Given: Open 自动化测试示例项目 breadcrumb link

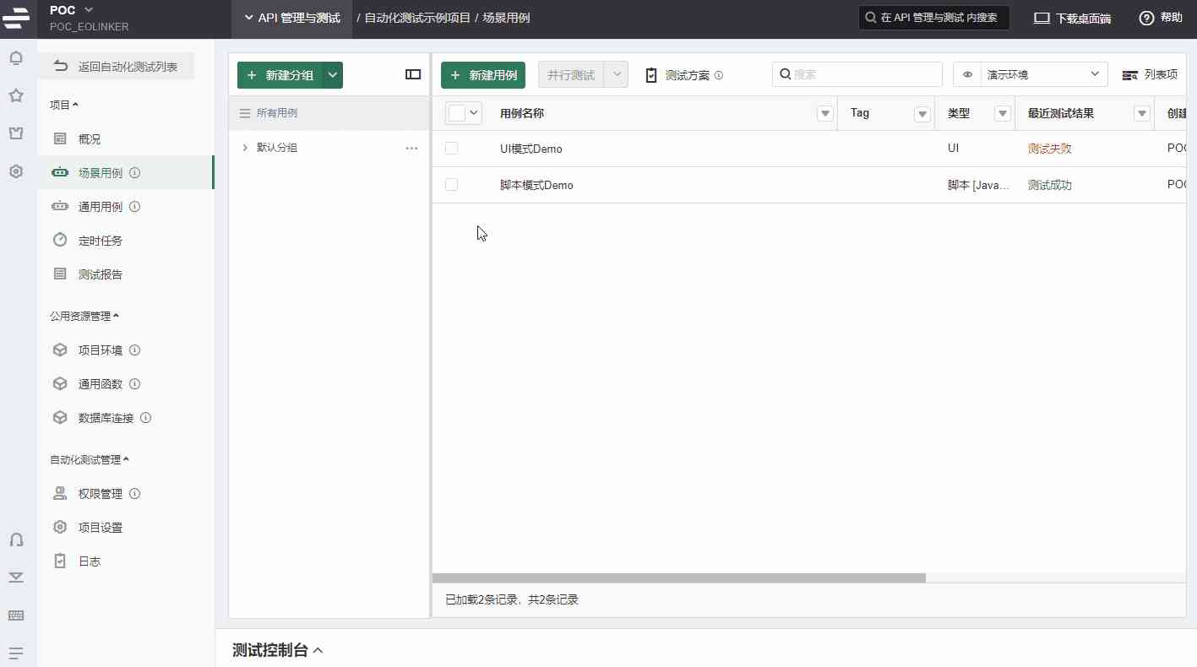Looking at the screenshot, I should [417, 18].
